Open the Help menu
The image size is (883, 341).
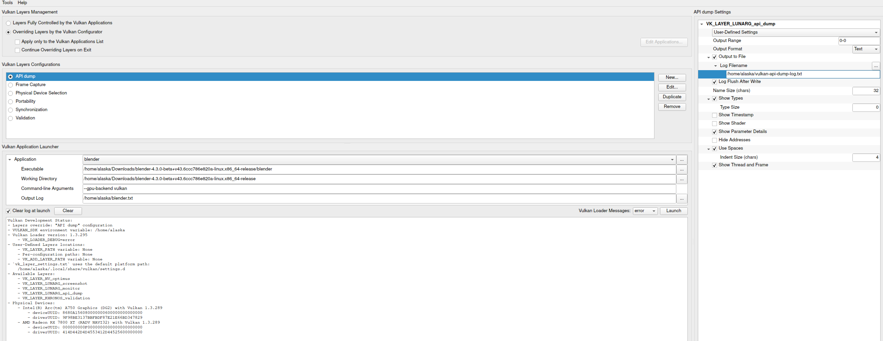(x=22, y=3)
